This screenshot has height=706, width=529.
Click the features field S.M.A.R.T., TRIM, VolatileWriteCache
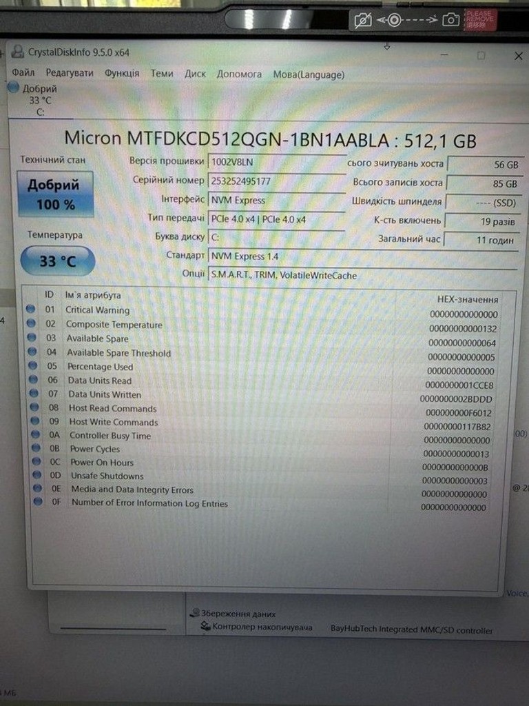point(362,275)
